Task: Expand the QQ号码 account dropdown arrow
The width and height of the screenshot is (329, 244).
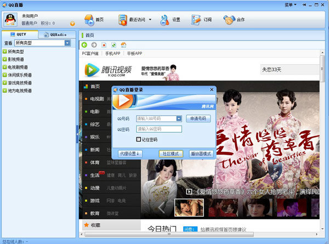Action: 179,118
